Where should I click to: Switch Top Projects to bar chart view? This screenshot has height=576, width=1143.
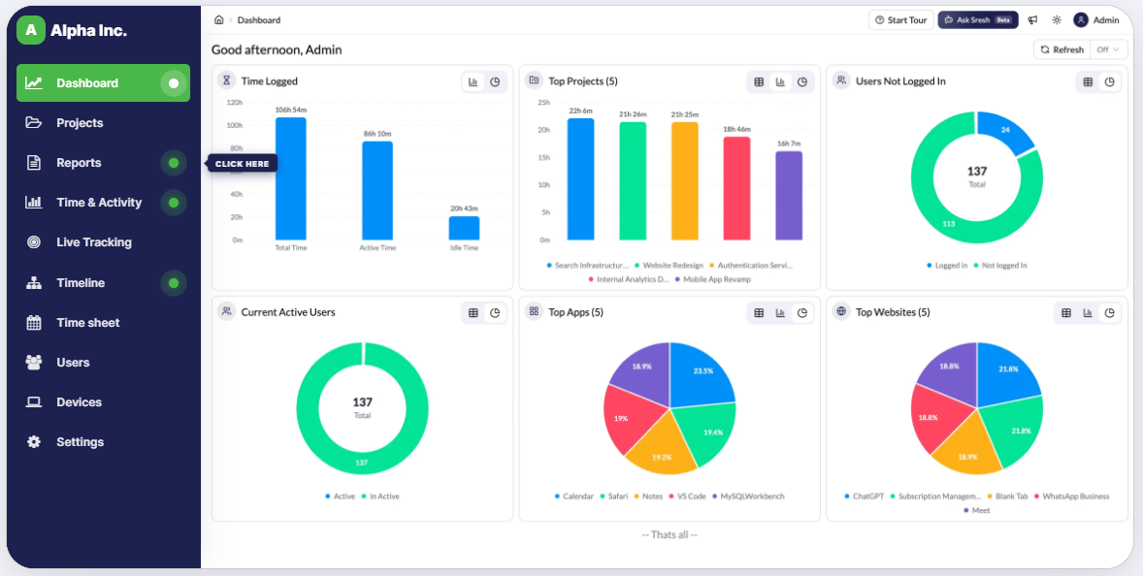781,82
